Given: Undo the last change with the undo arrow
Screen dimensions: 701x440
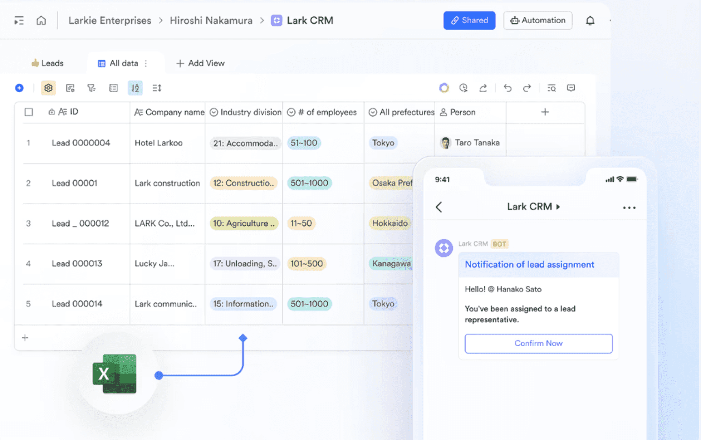Looking at the screenshot, I should pyautogui.click(x=508, y=88).
